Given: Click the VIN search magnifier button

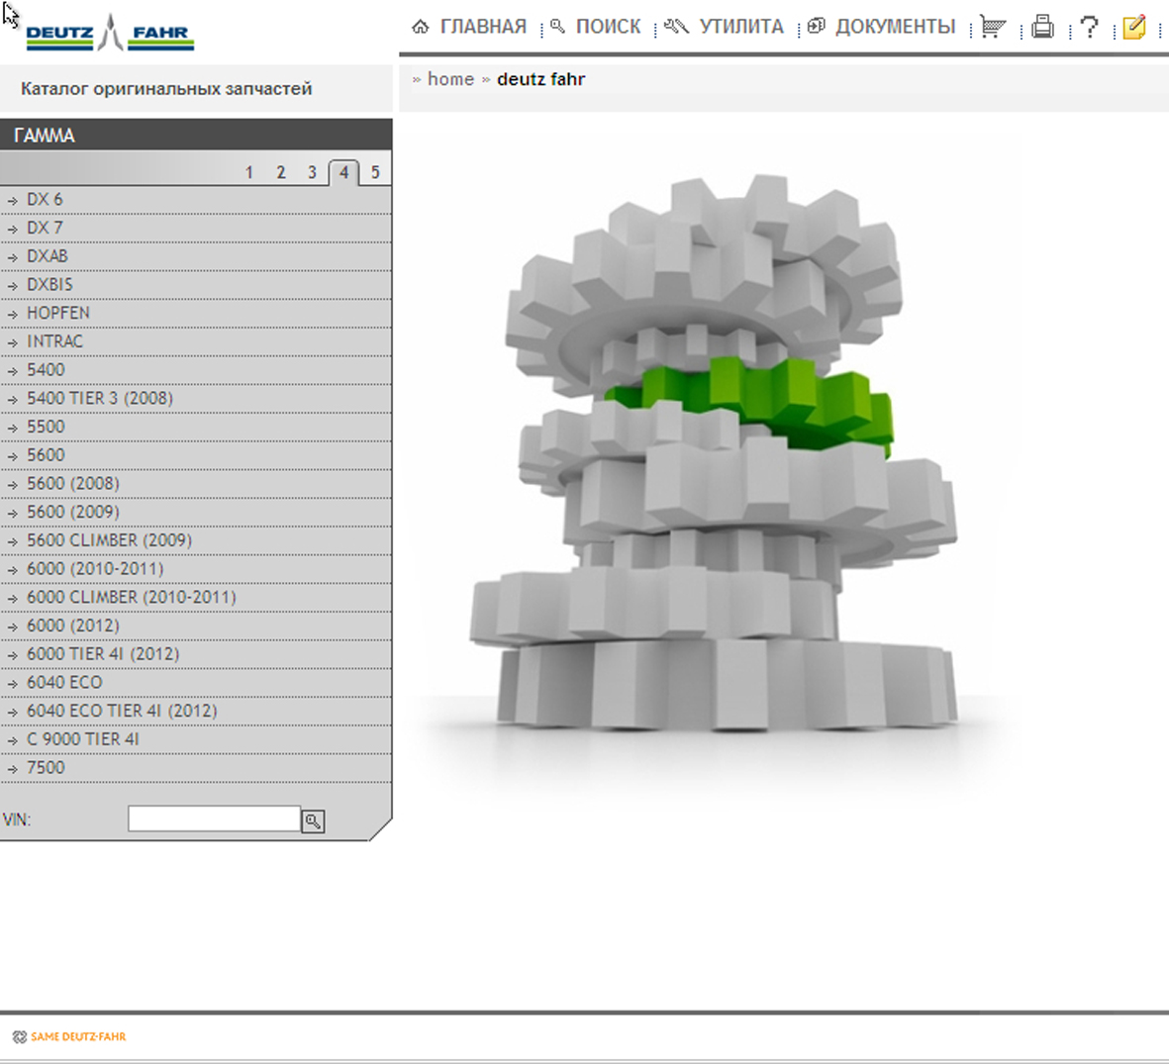Looking at the screenshot, I should (313, 821).
